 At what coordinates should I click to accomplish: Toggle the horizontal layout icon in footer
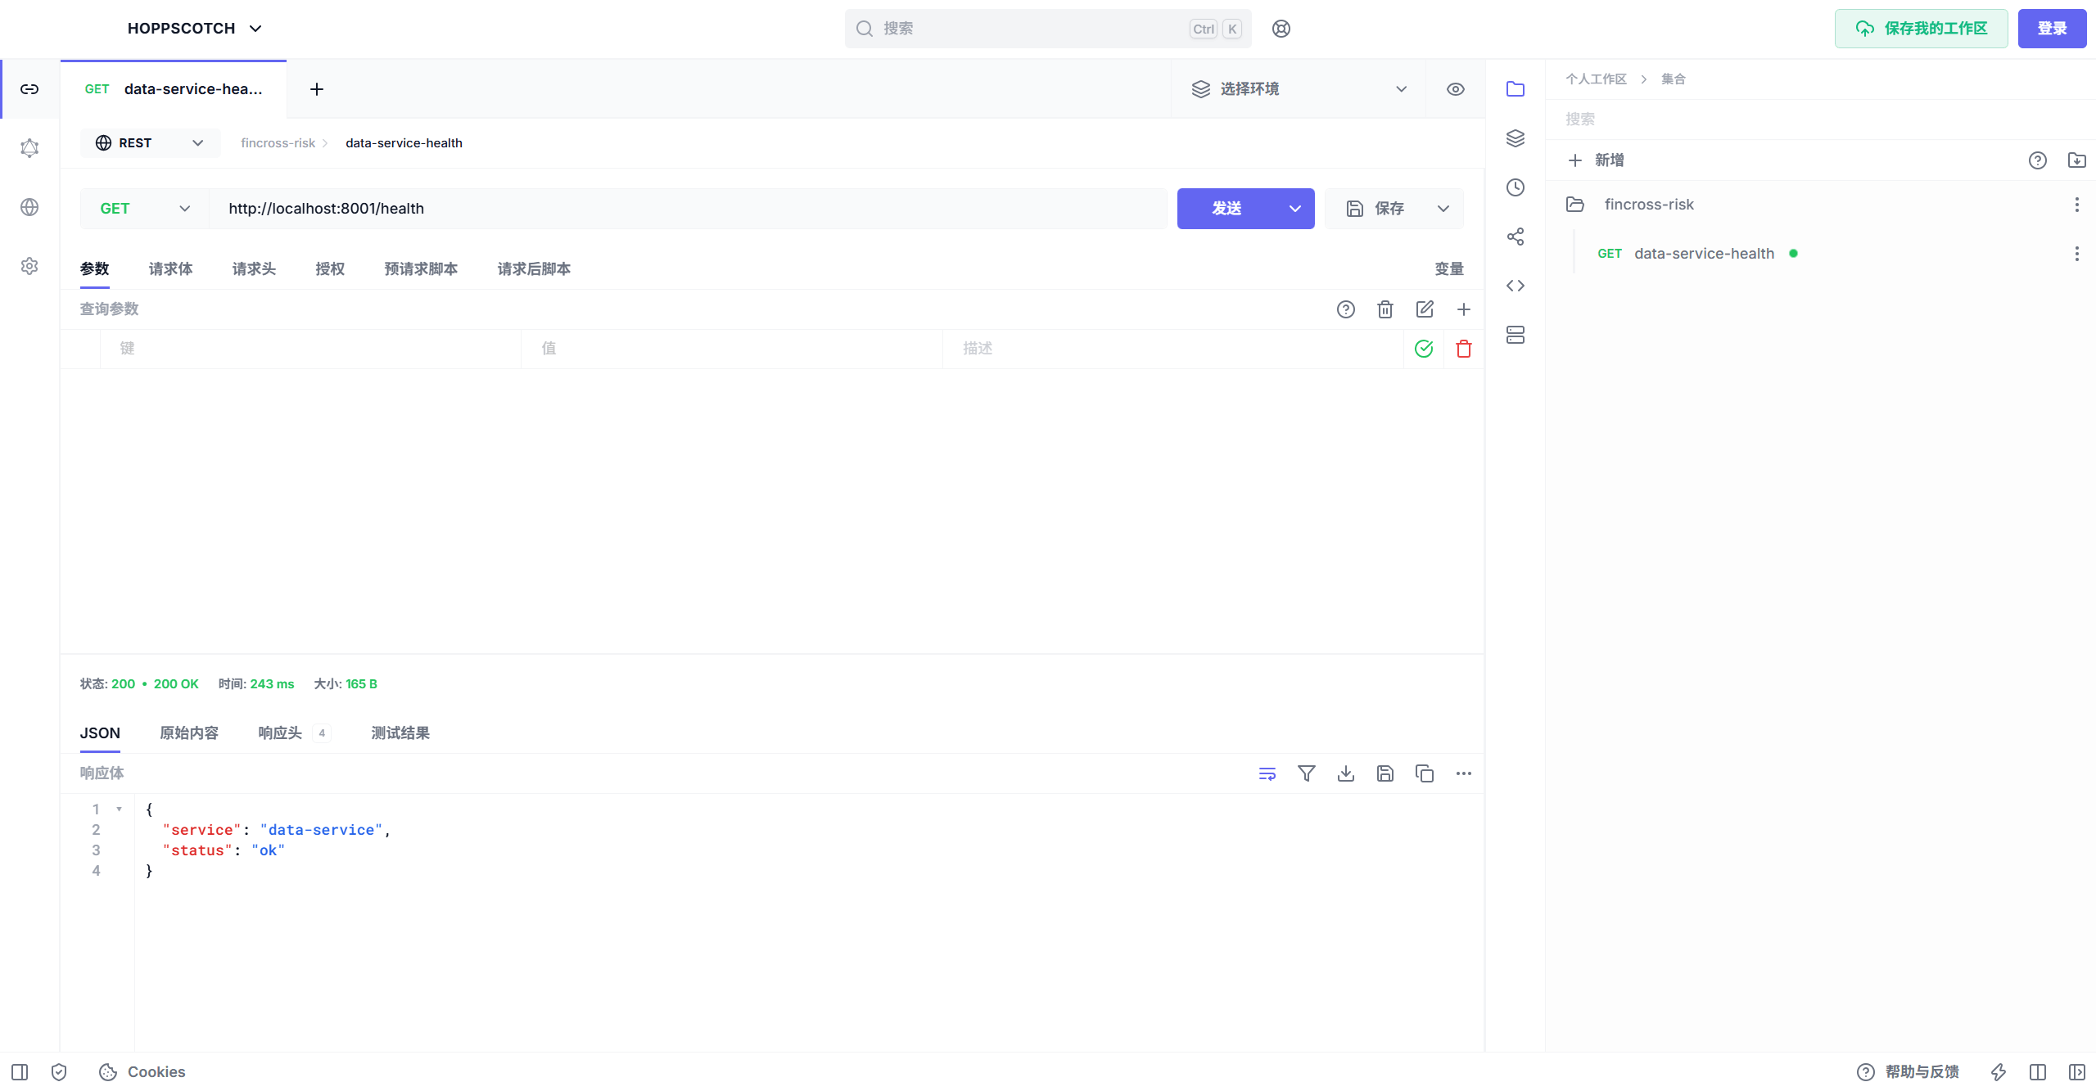click(x=2038, y=1072)
